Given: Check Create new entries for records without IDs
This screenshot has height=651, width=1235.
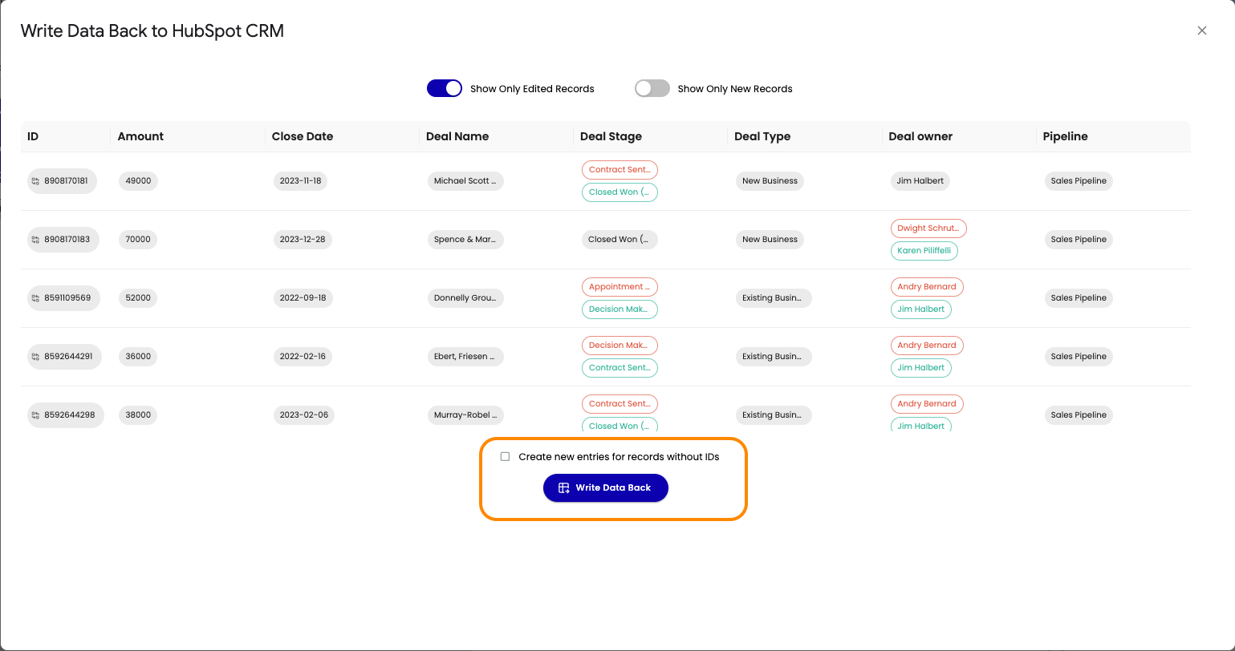Looking at the screenshot, I should tap(505, 457).
